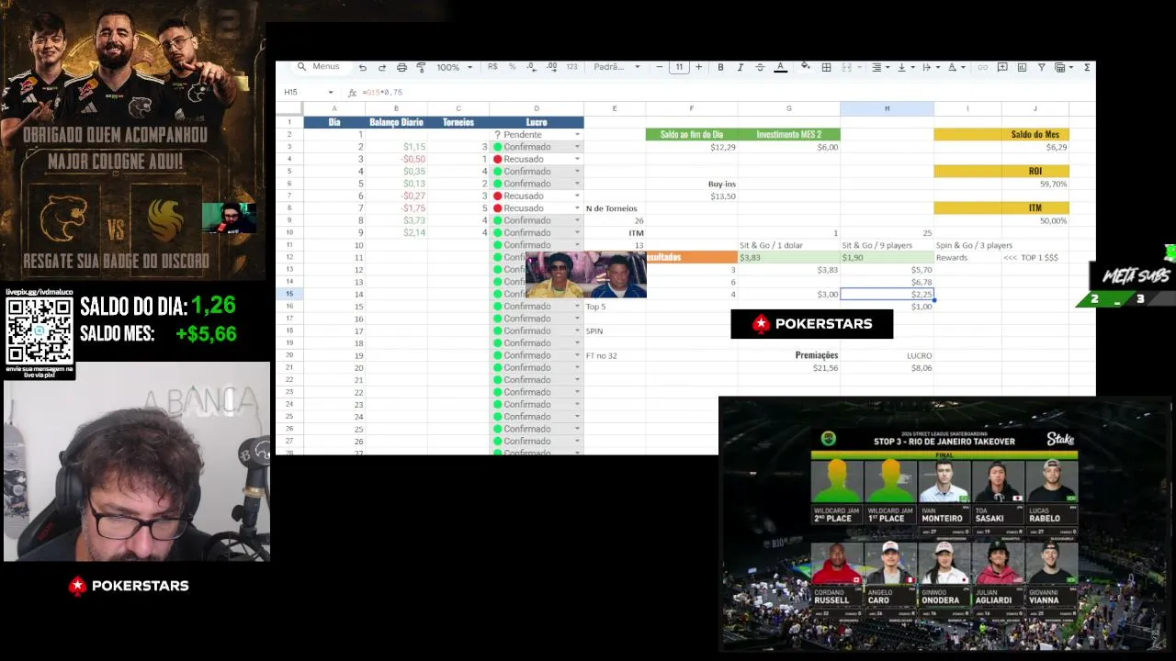Select the Balanço Diario header cell

[396, 122]
